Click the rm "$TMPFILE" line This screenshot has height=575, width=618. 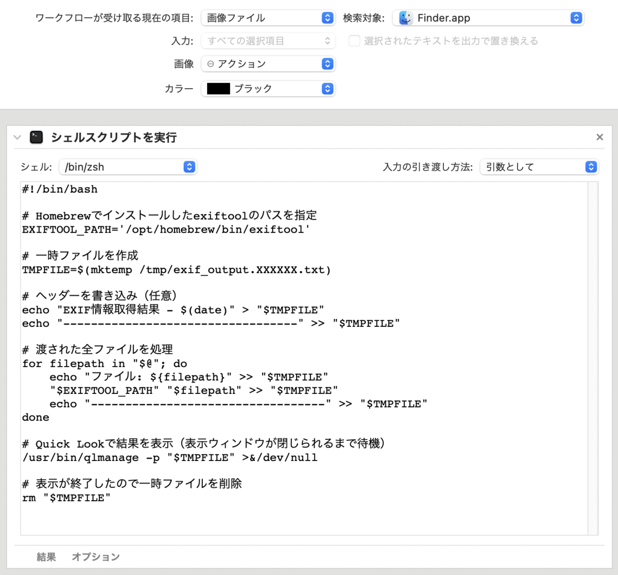(x=66, y=498)
